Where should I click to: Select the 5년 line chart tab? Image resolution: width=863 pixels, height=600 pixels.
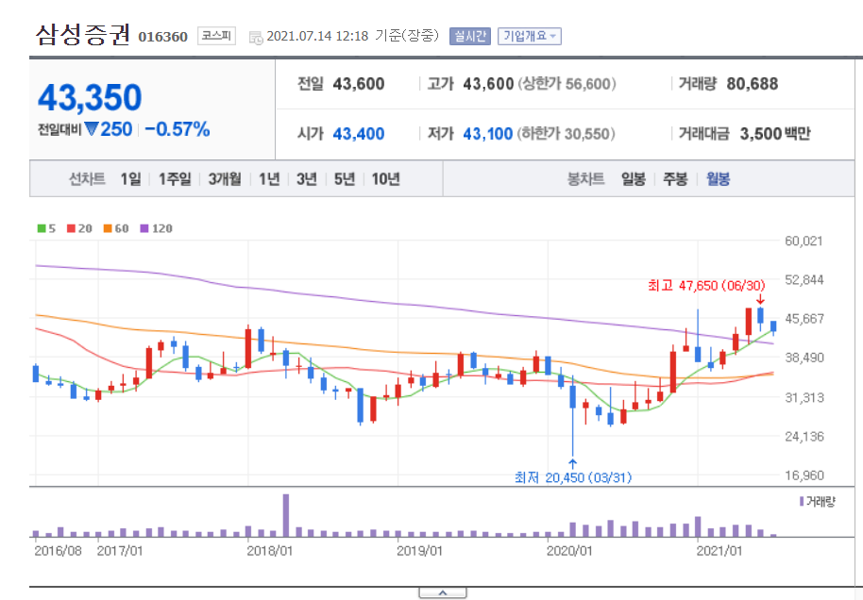pyautogui.click(x=345, y=178)
